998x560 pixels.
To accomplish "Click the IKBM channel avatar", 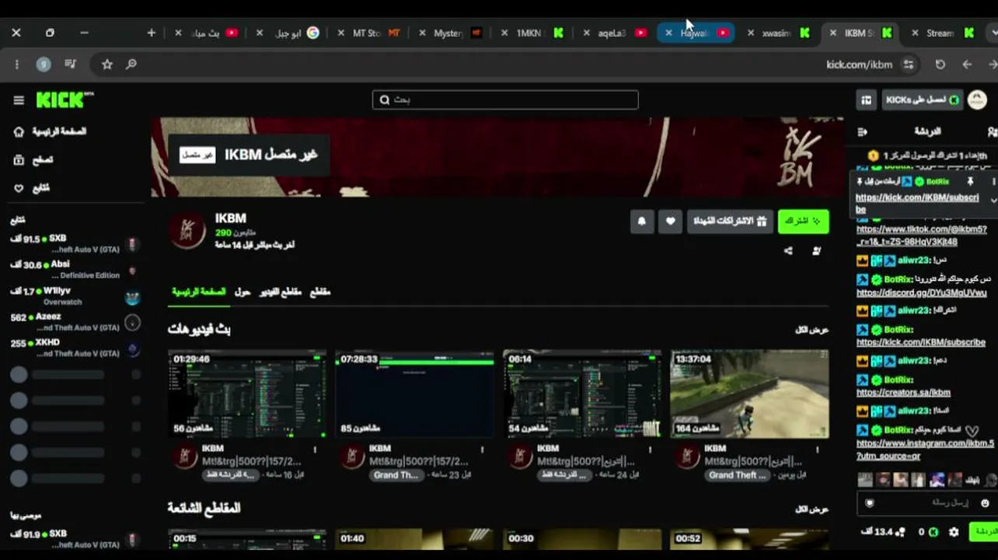I will pyautogui.click(x=188, y=232).
